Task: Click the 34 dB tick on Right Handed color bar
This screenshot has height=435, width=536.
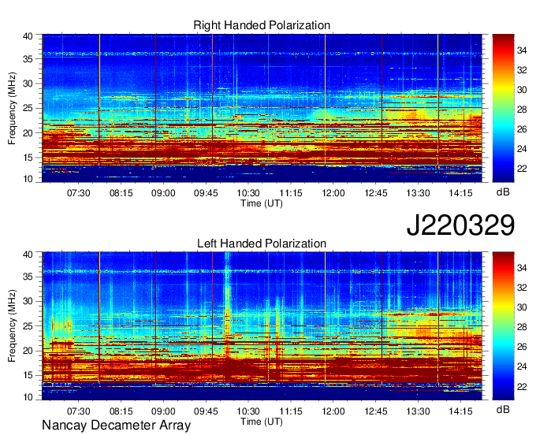Action: (x=522, y=50)
